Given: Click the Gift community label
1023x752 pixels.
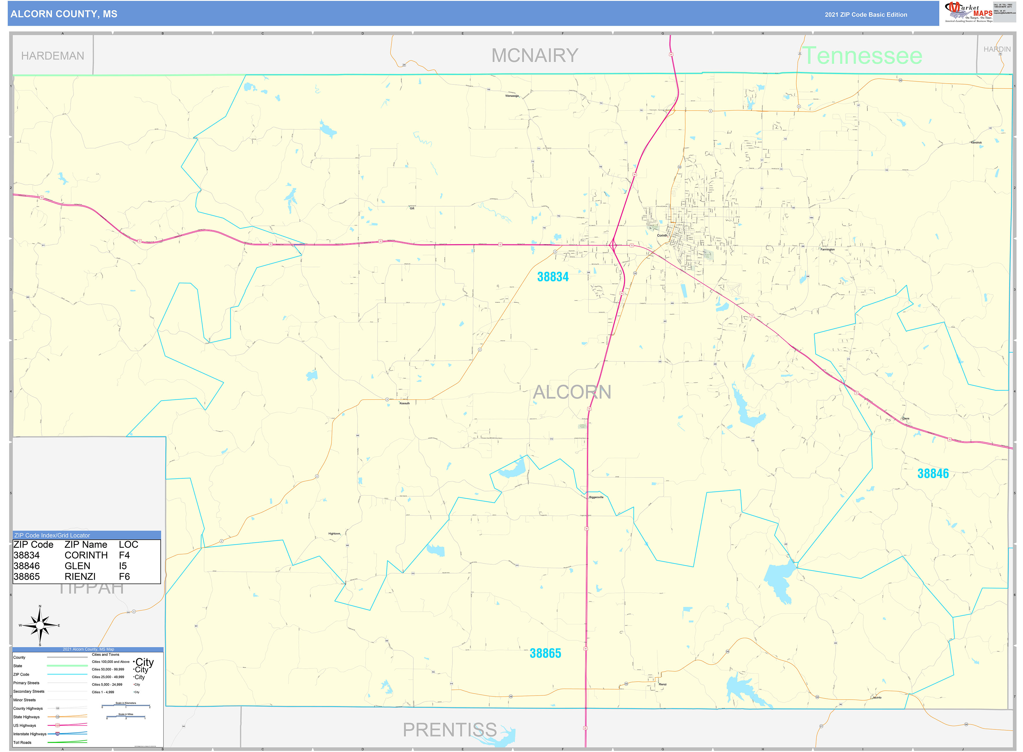Looking at the screenshot, I should point(412,209).
